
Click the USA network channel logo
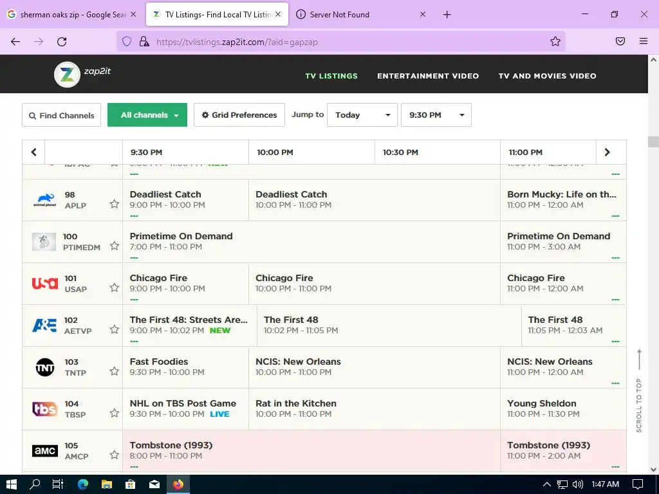45,284
